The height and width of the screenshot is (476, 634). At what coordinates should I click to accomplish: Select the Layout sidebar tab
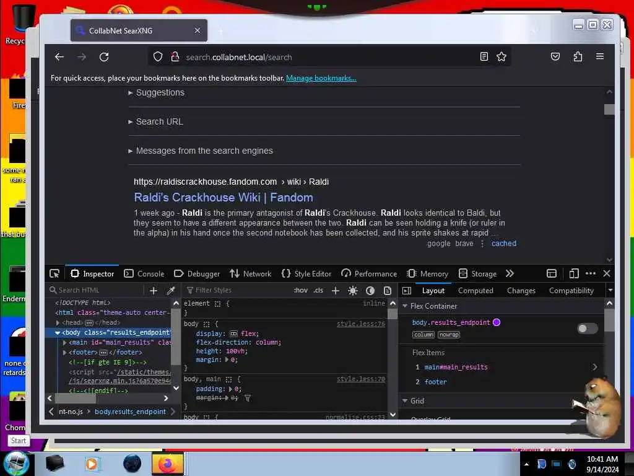(x=433, y=291)
